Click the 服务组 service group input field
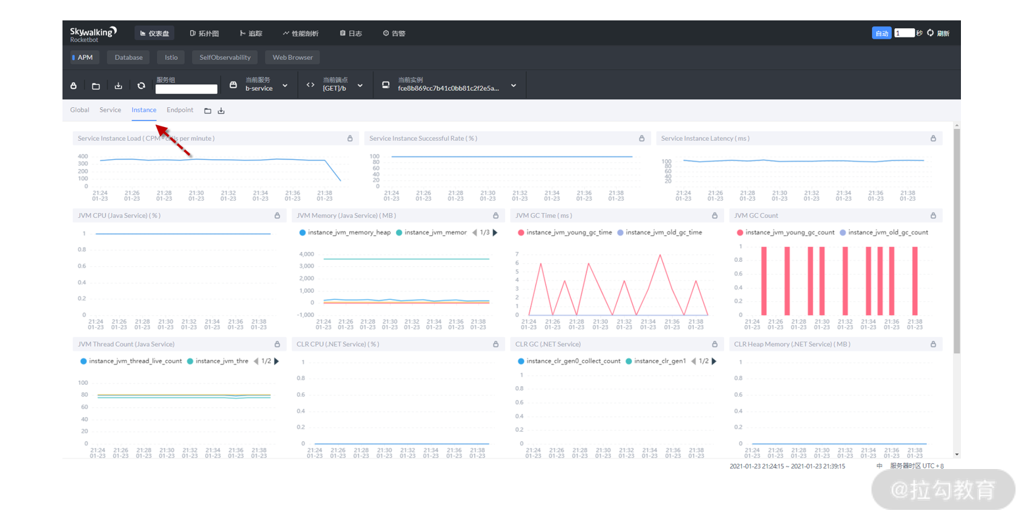 coord(186,89)
